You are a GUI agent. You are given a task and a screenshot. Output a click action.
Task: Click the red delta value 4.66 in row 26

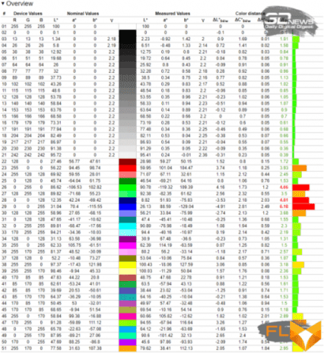click(x=284, y=188)
